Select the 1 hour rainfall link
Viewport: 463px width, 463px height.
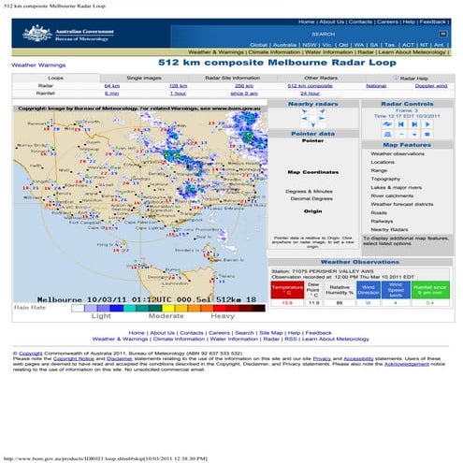[x=178, y=94]
